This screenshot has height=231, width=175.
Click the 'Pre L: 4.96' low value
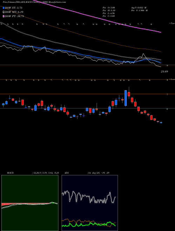(109, 13)
